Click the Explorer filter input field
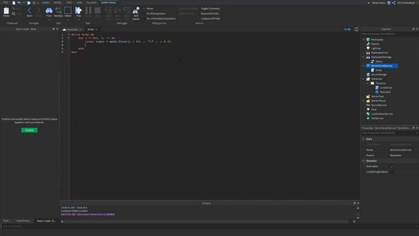The height and width of the screenshot is (236, 419). click(390, 34)
